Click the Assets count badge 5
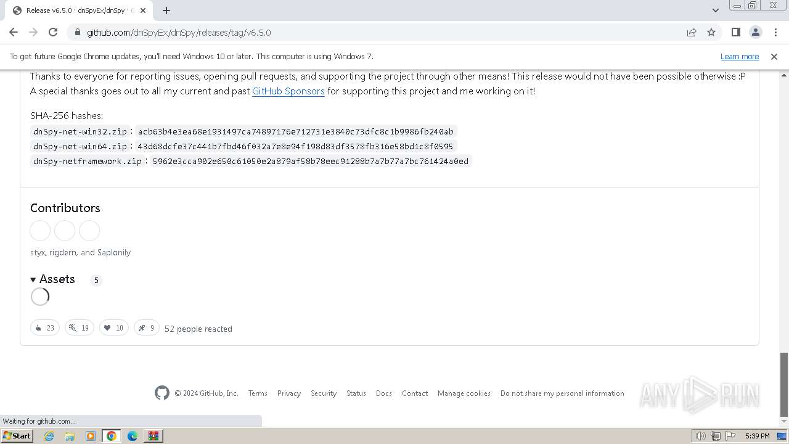 click(x=96, y=280)
